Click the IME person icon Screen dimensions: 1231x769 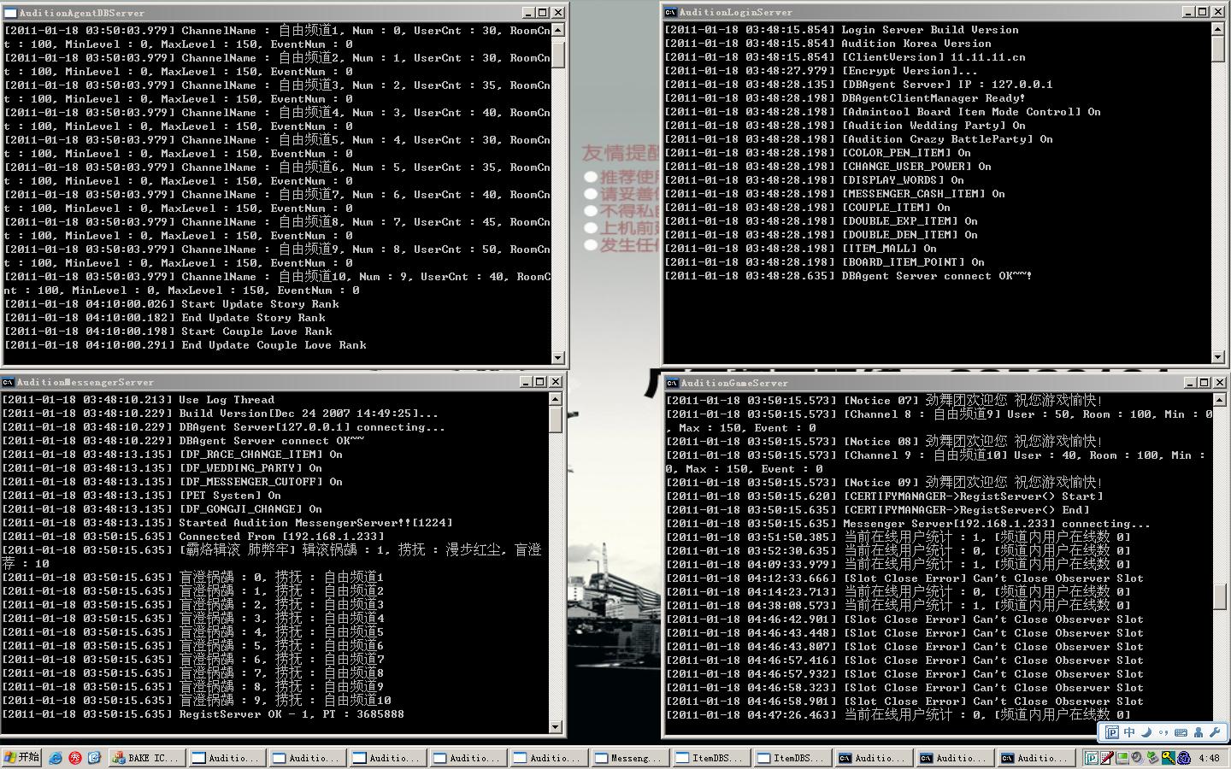1198,732
